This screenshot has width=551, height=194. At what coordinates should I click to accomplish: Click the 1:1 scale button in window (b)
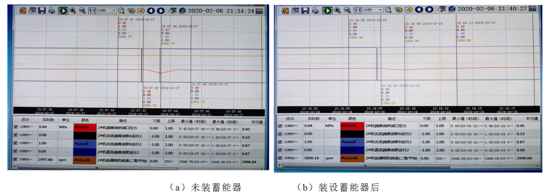[357, 11]
